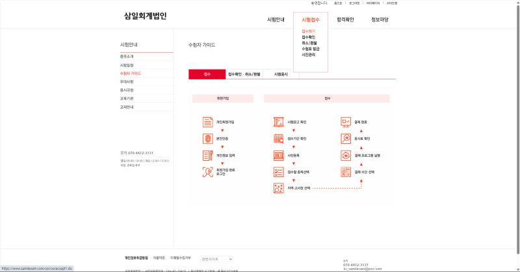520x272 pixels.
Task: Click the 지역 고사장 선택 map icon
Action: point(279,188)
